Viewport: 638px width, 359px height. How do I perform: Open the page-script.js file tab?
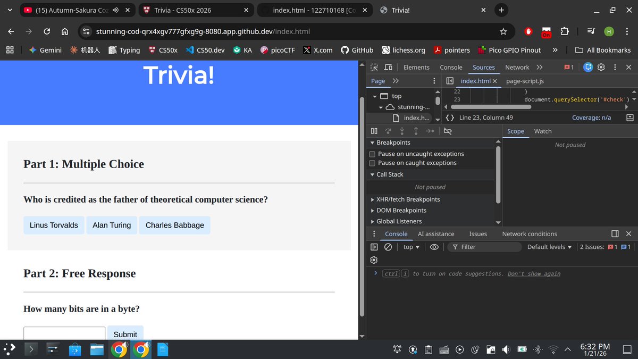coord(525,81)
